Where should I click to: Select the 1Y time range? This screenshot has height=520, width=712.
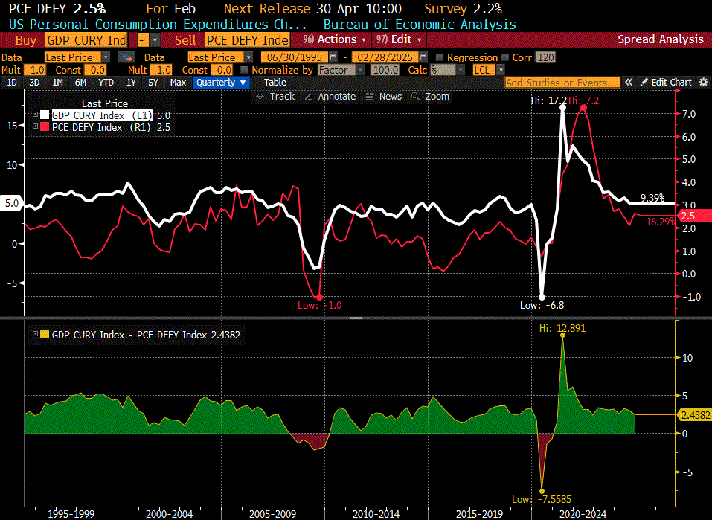click(131, 82)
